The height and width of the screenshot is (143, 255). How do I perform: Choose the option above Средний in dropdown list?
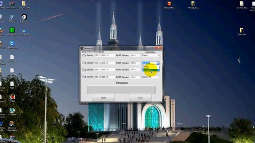[151, 66]
